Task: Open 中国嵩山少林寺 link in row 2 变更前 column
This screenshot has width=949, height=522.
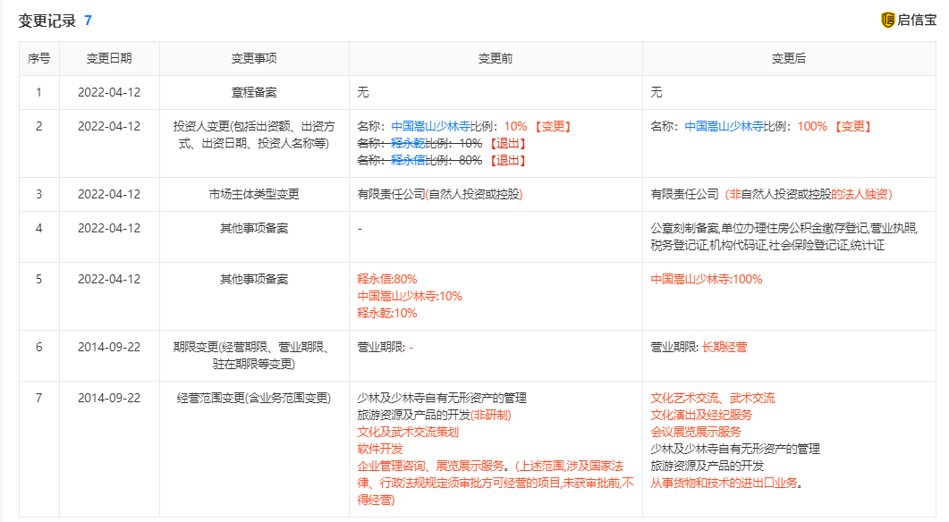Action: click(x=431, y=126)
